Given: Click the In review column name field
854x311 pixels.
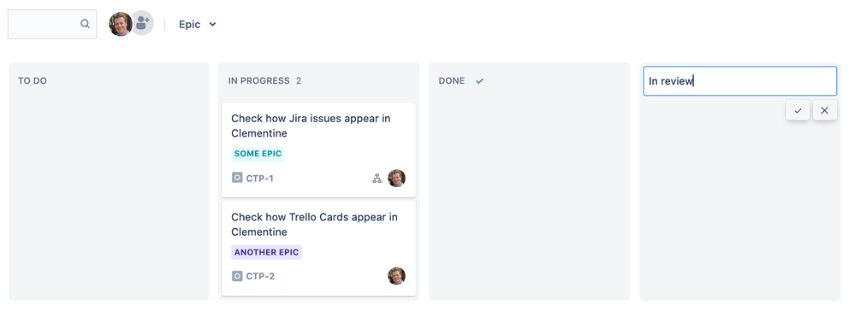Looking at the screenshot, I should click(739, 81).
